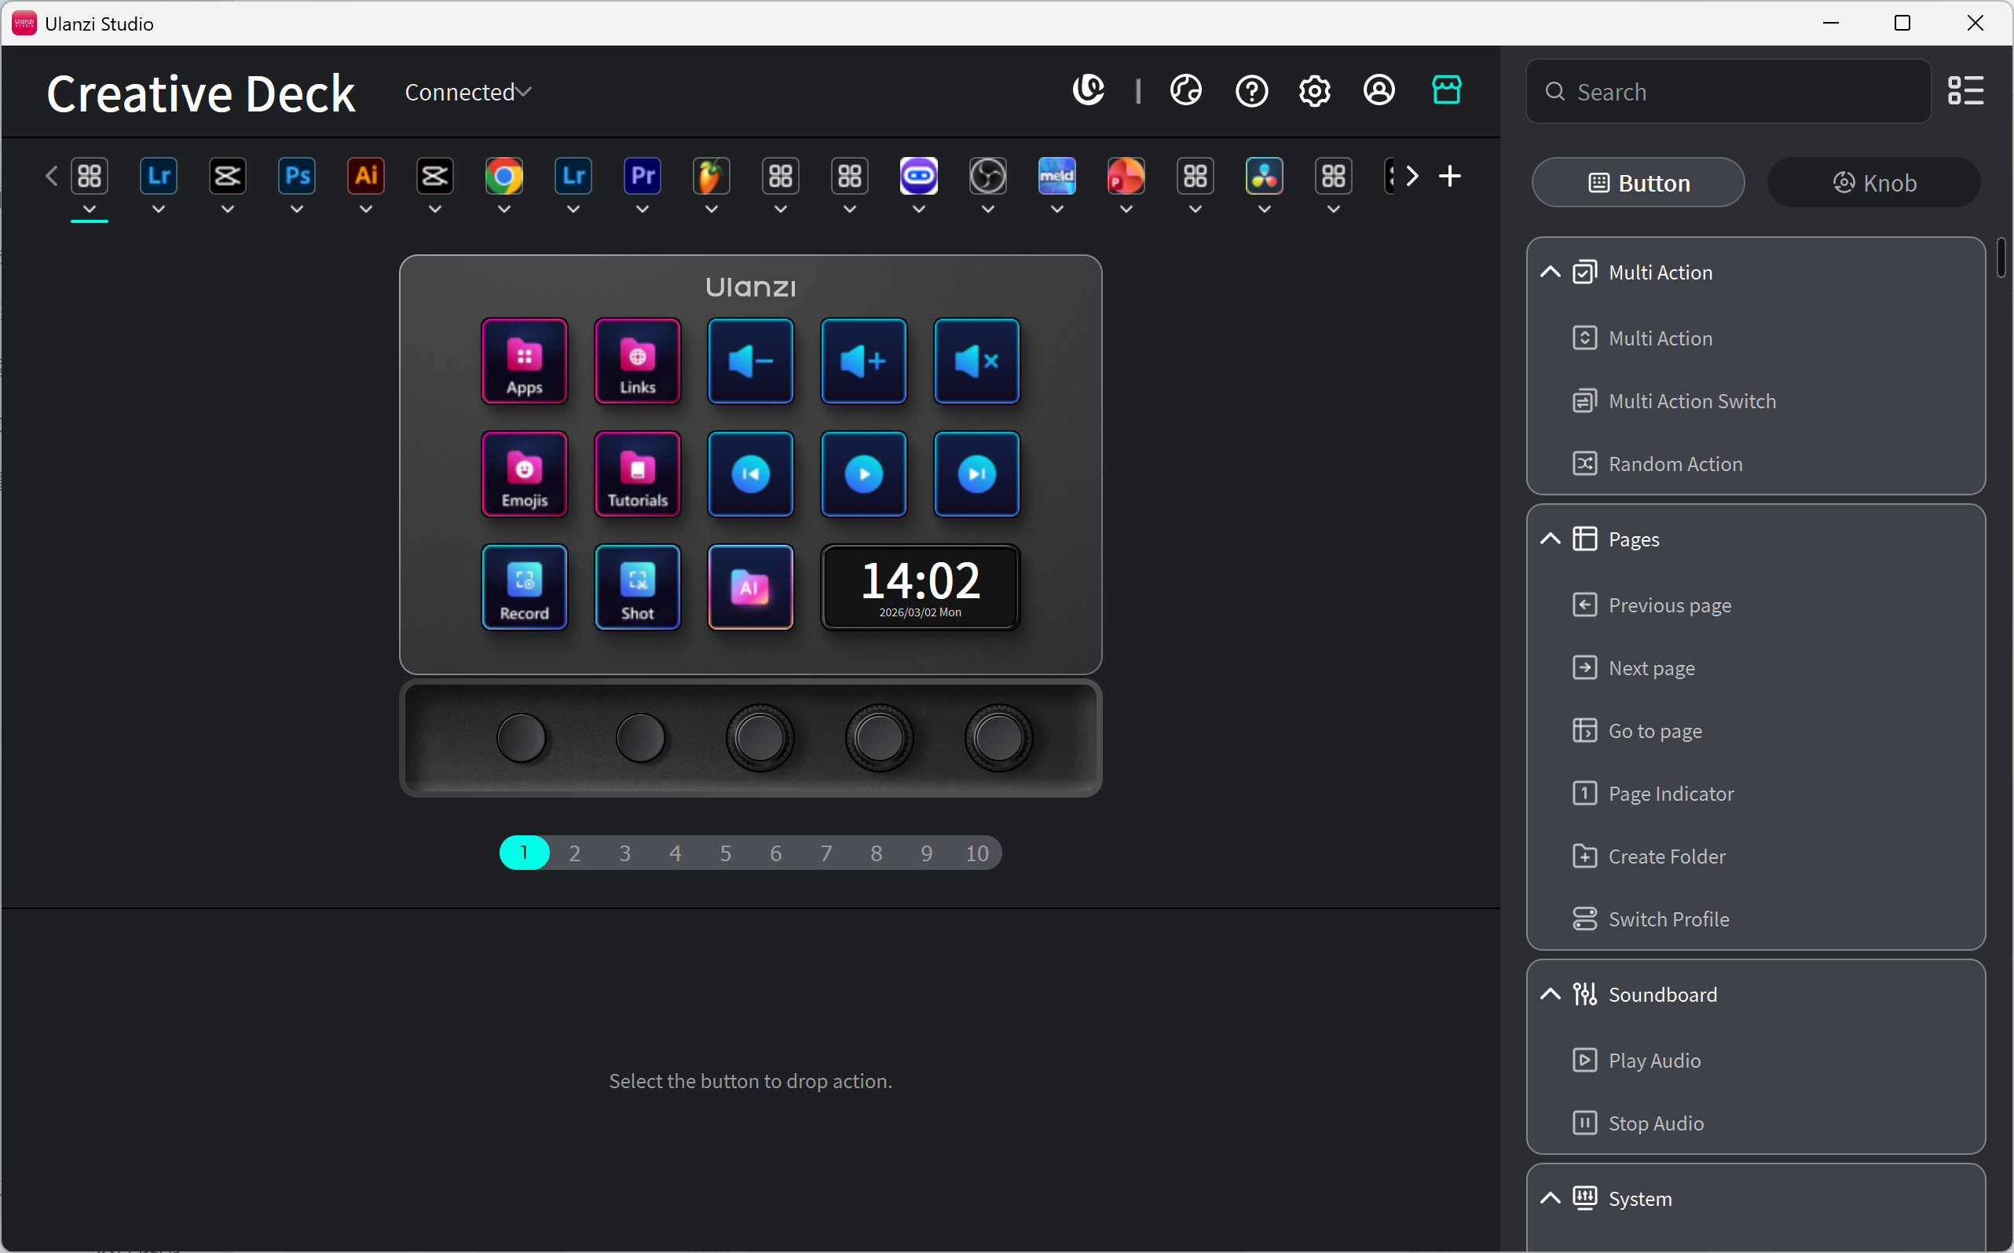
Task: Open the Premiere Pro profile icon
Action: pos(643,176)
